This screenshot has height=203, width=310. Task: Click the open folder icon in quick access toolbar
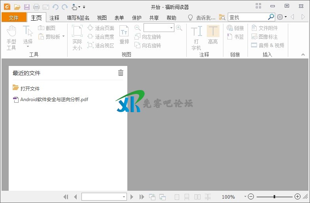pyautogui.click(x=17, y=7)
